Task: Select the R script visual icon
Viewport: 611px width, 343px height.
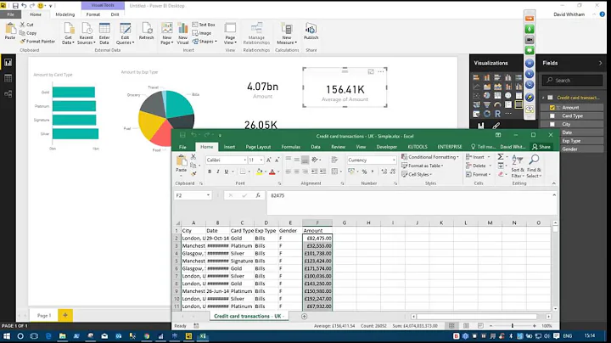Action: tap(497, 114)
